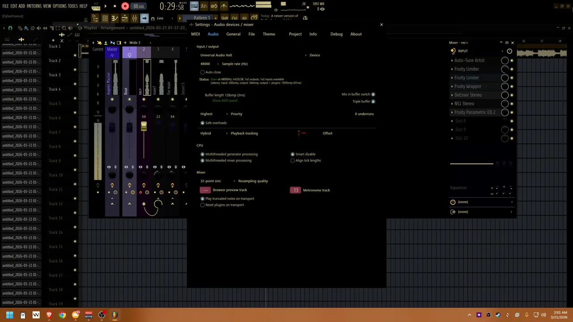Toggle the DeEsser Stereo slot enable LED
Viewport: 573px width, 322px height.
(x=512, y=95)
